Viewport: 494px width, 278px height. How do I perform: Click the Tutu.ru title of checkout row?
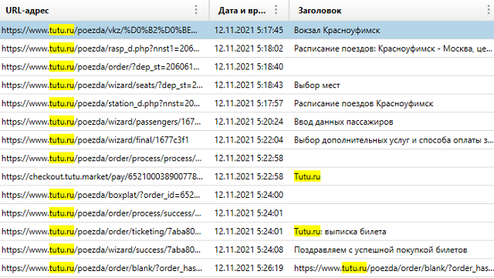coord(307,176)
